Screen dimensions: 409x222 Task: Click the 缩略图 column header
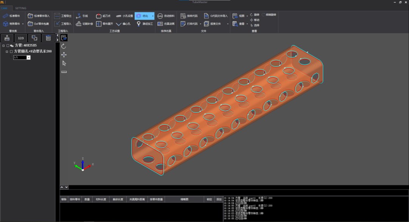[184, 199]
